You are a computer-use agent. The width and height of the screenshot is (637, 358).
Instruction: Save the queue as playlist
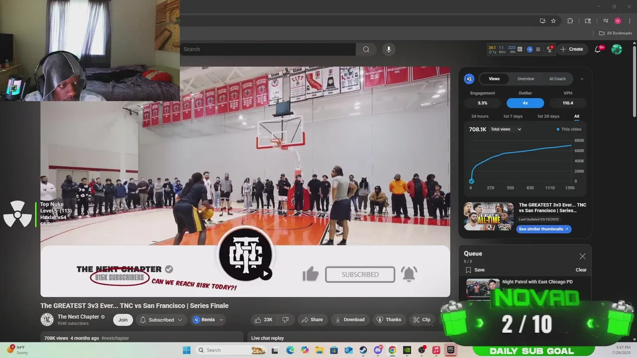pyautogui.click(x=475, y=270)
